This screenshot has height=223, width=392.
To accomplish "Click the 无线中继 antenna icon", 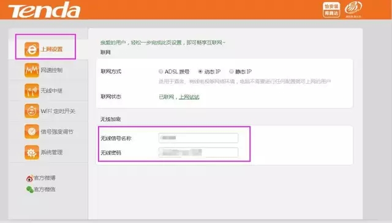I will [31, 90].
